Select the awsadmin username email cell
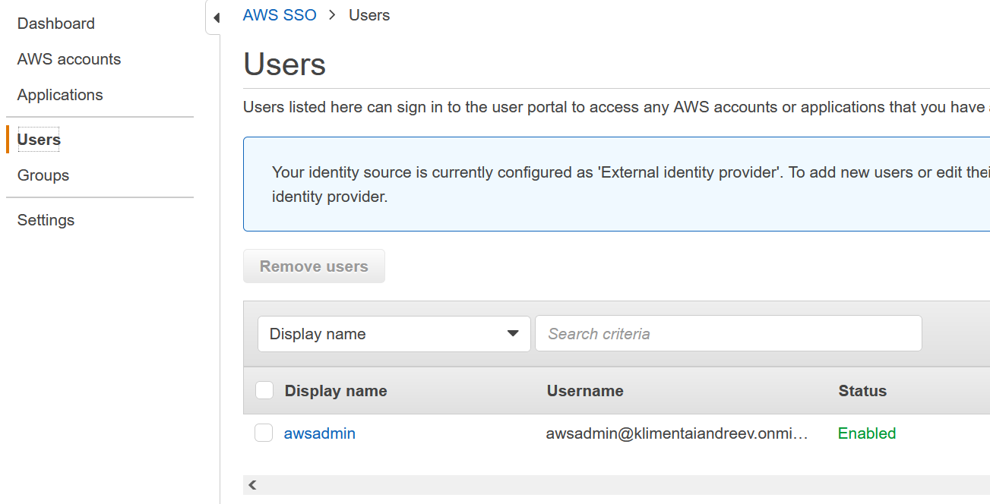990x504 pixels. point(677,433)
